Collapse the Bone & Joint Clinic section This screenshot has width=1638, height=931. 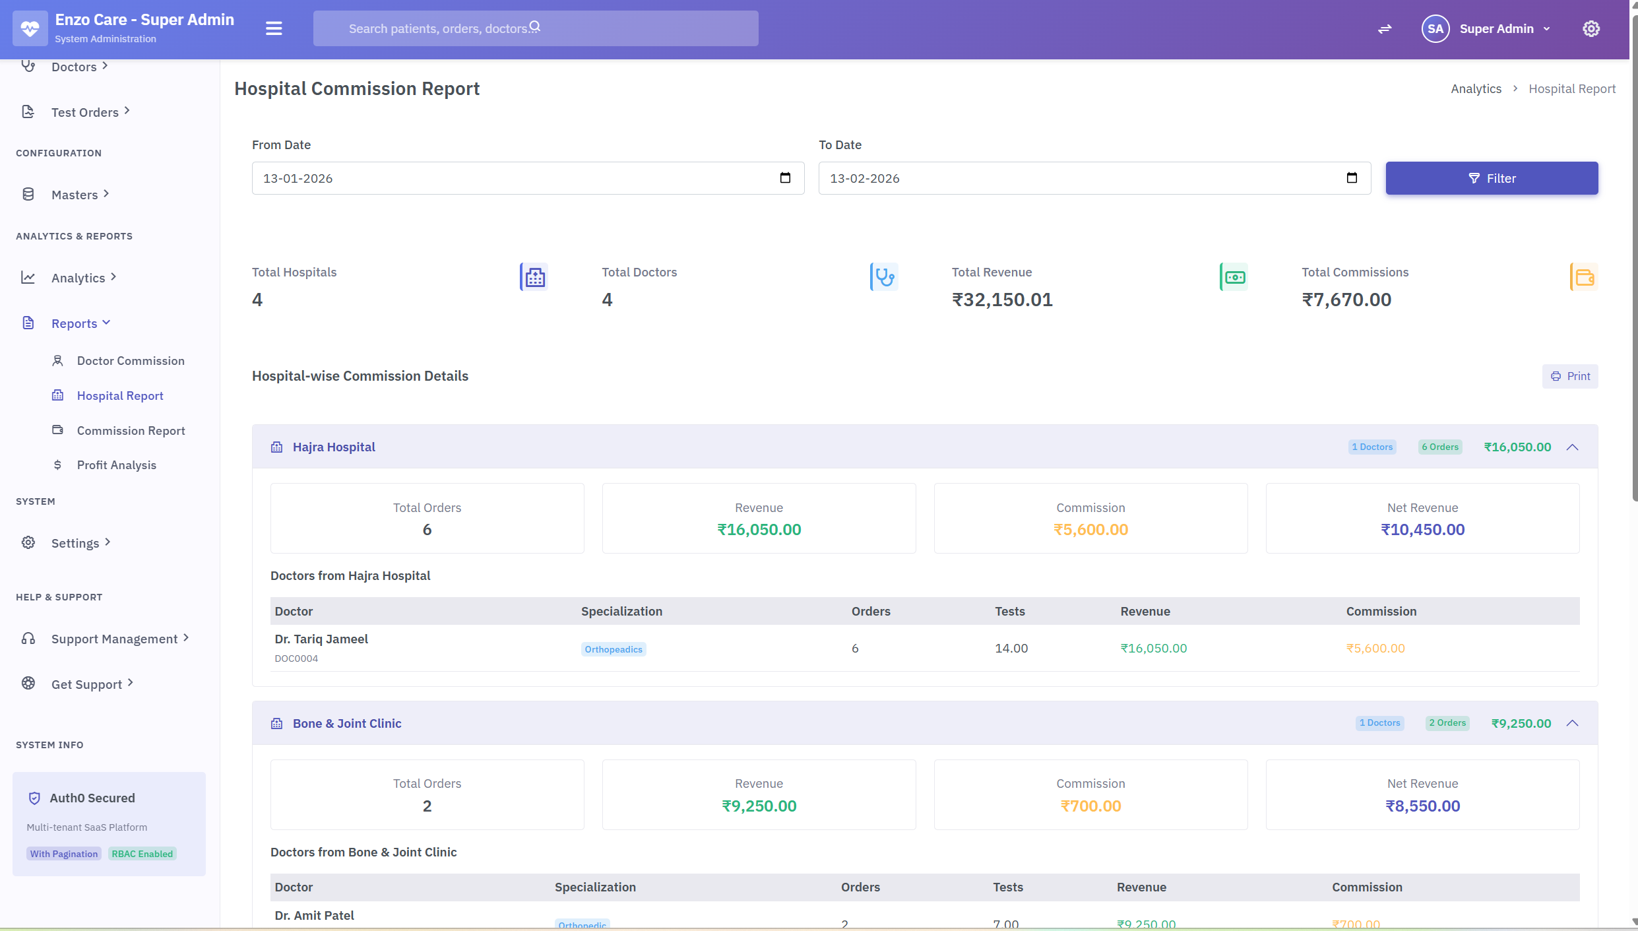1573,722
